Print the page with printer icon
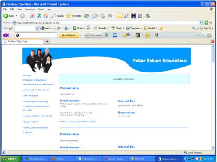 click(103, 16)
